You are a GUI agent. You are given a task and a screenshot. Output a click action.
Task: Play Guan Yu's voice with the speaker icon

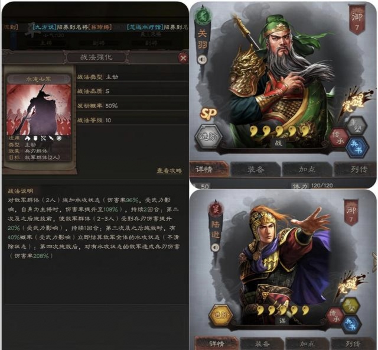click(202, 59)
